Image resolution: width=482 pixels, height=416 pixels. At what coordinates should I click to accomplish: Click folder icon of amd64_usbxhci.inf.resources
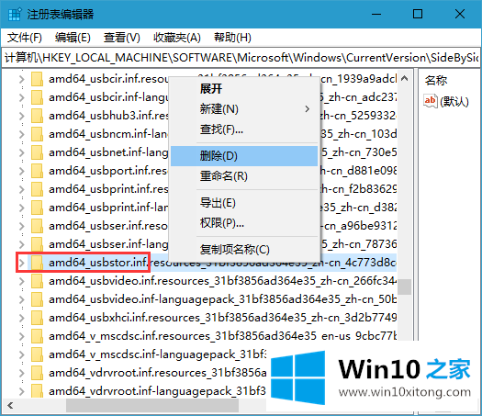(x=37, y=318)
